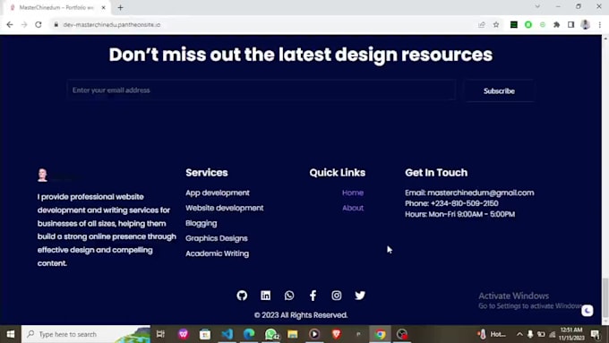Screen dimensions: 609x343
Task: Click the green circular extension icon
Action: [528, 24]
